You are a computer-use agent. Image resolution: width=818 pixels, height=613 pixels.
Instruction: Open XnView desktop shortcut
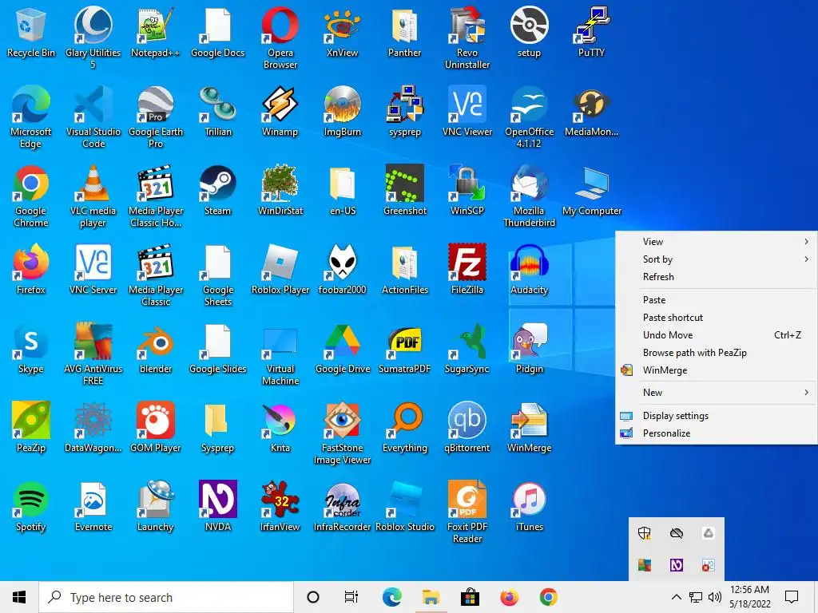pyautogui.click(x=342, y=32)
